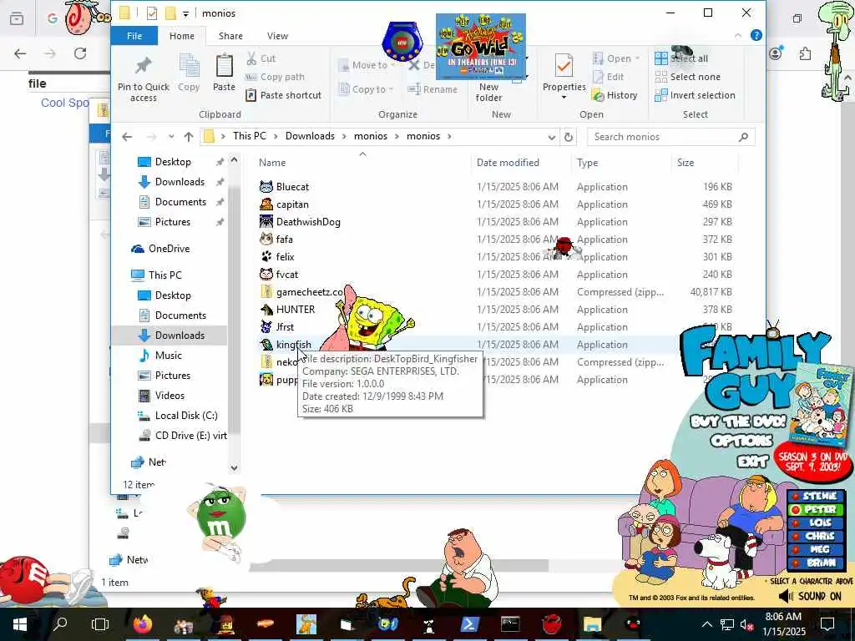Go back in File Explorer
This screenshot has width=855, height=641.
point(127,137)
